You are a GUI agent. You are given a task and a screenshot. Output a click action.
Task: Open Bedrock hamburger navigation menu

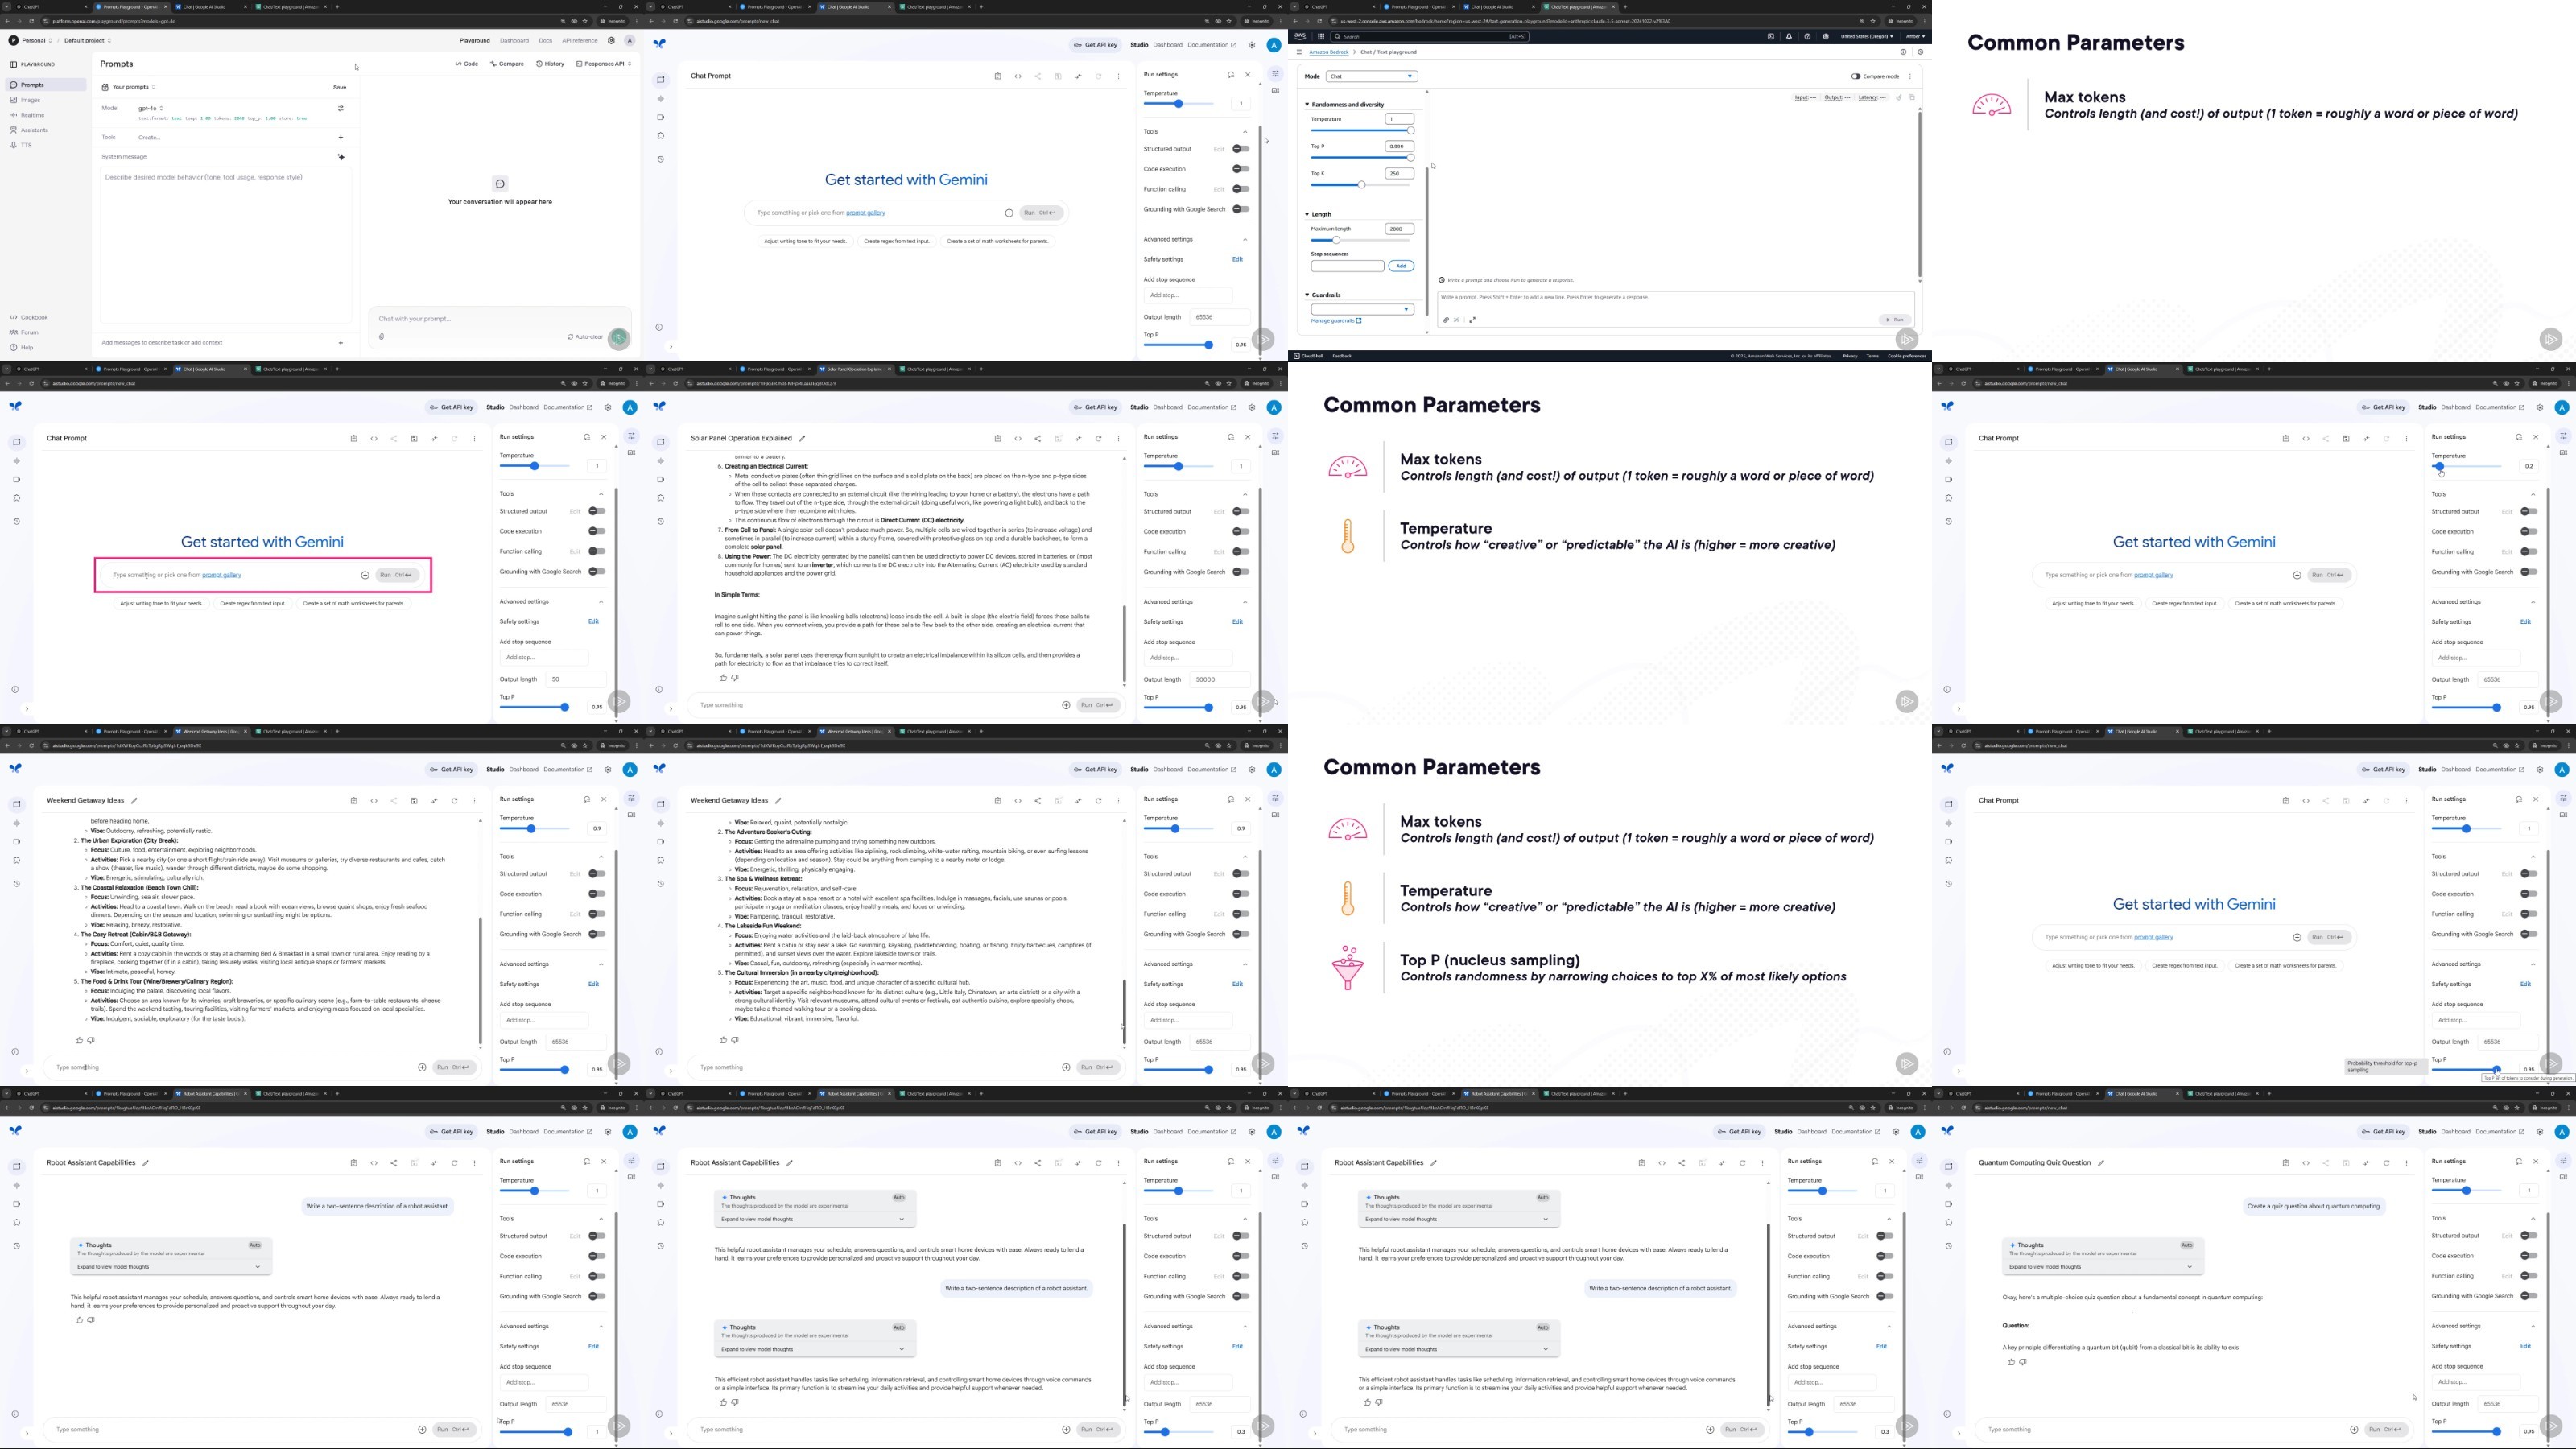coord(1299,52)
